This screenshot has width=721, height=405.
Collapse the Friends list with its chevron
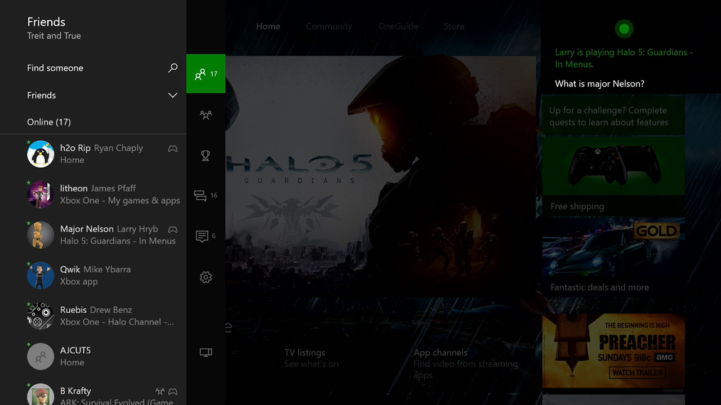[x=173, y=95]
